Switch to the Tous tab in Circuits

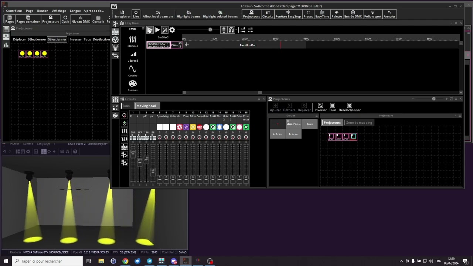(x=126, y=106)
